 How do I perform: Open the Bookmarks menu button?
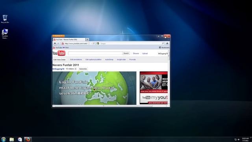pos(164,48)
